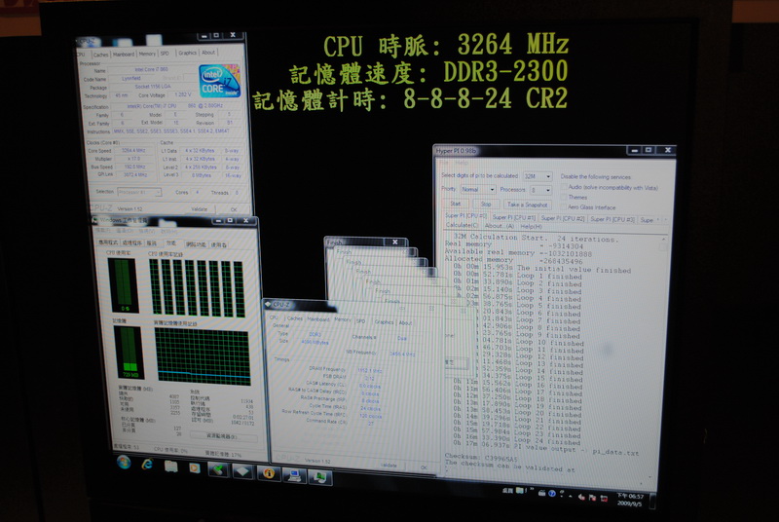Select the 處理程序 tab in Task Manager

point(131,242)
